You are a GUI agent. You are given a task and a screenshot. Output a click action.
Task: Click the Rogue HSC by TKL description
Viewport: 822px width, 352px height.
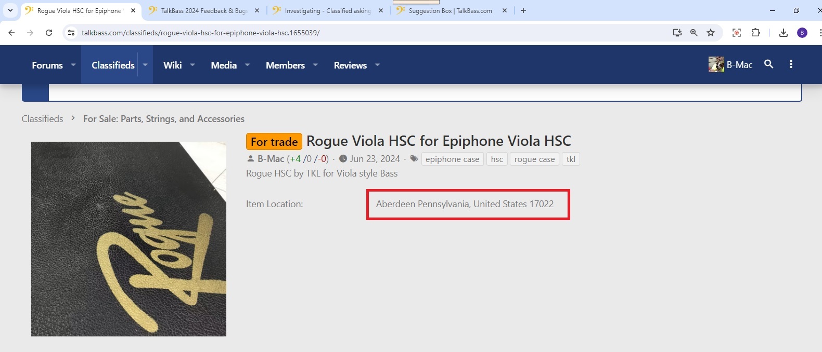322,173
